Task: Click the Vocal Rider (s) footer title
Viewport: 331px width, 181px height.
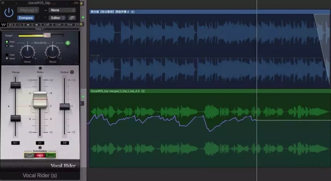Action: (40, 175)
